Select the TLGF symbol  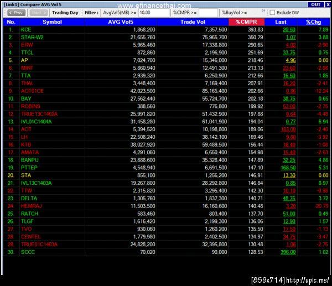(27, 221)
